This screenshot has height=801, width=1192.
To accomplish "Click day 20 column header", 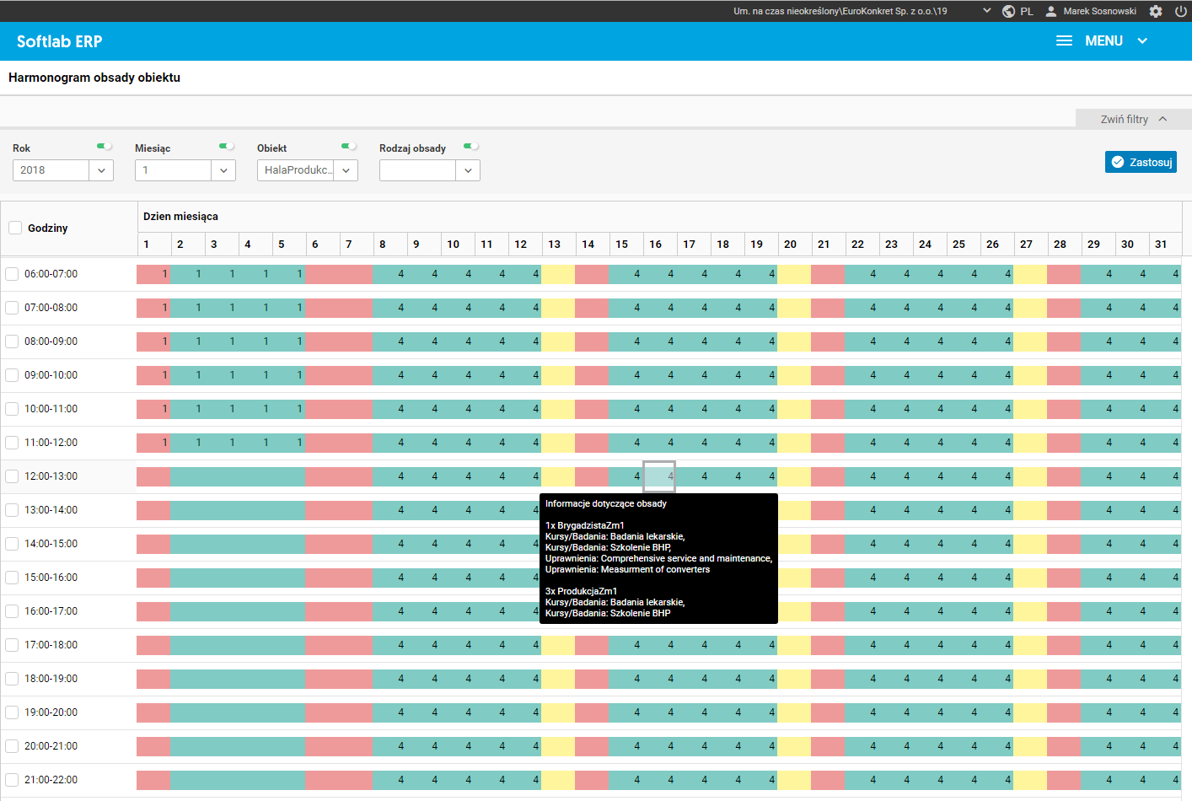I will (794, 244).
